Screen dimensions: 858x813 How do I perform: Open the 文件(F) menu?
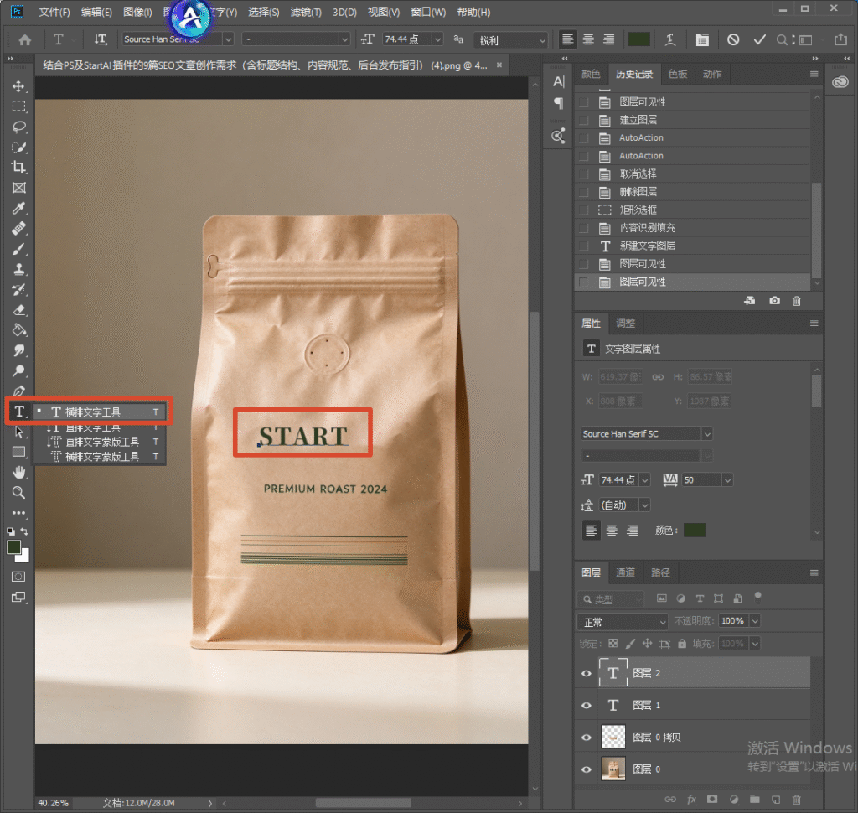pyautogui.click(x=54, y=12)
